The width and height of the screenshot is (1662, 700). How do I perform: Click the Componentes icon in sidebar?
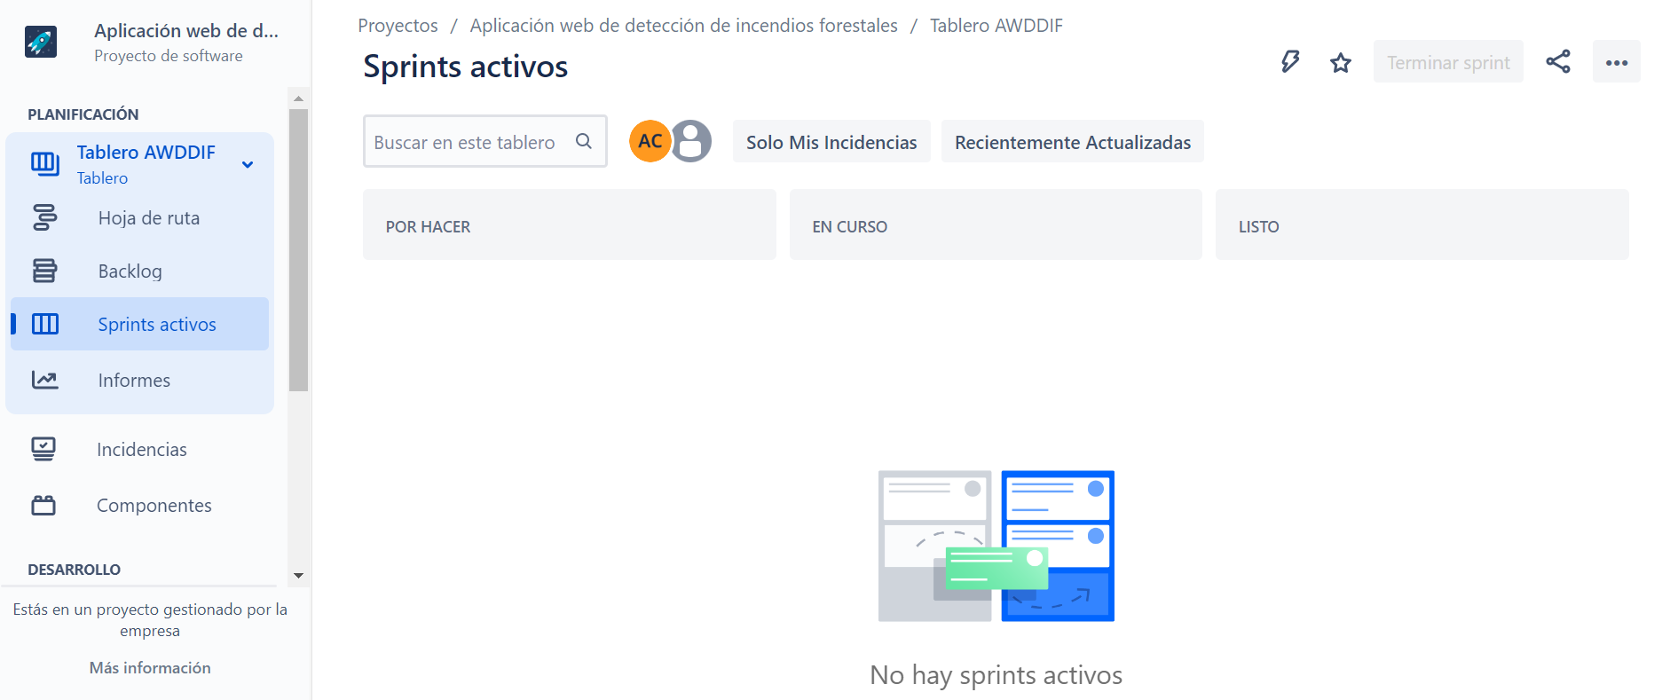[43, 505]
